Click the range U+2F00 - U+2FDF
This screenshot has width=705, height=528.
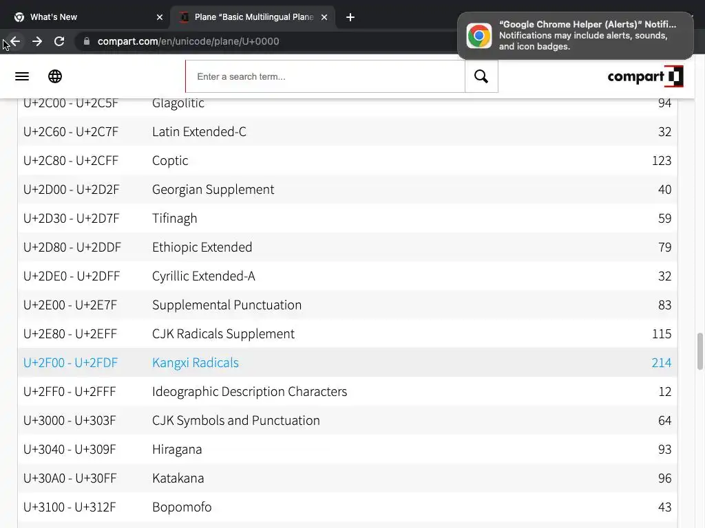tap(70, 363)
